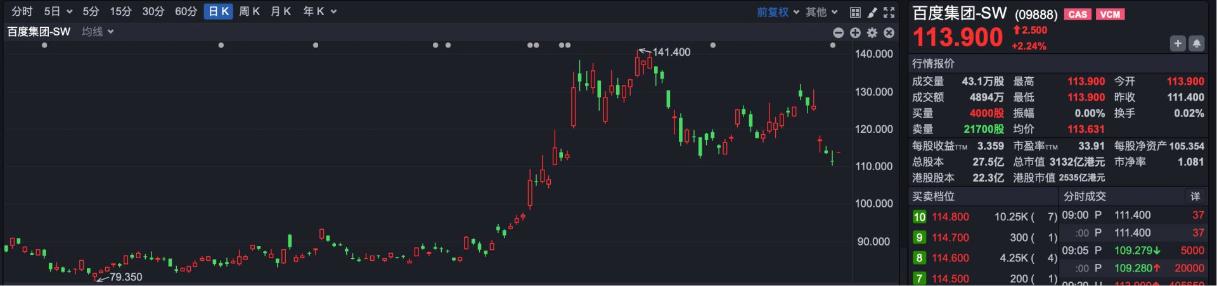Switch to 分时 intraday tab

click(x=22, y=11)
